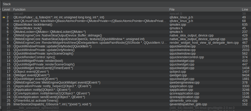Select the QBasicMutex::lock() frame
251x111 pixels.
pos(27,28)
